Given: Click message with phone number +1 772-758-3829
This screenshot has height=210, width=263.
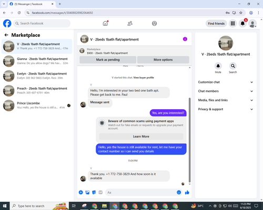Looking at the screenshot, I should (x=129, y=176).
